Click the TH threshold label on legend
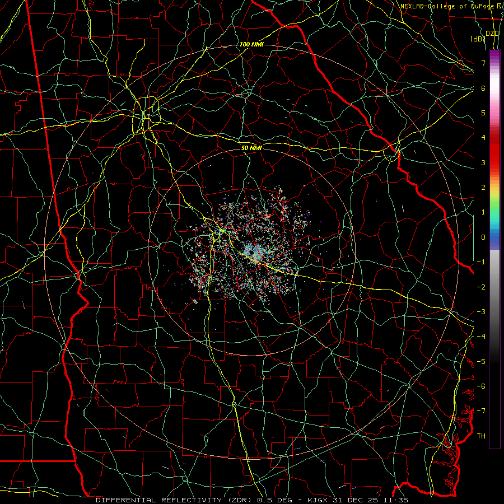 (x=481, y=436)
